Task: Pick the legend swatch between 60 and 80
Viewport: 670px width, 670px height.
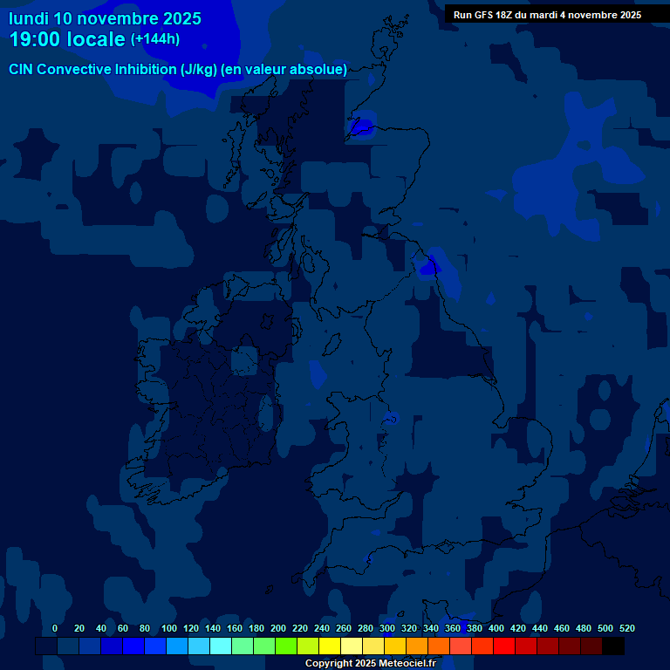Action: pos(133,646)
